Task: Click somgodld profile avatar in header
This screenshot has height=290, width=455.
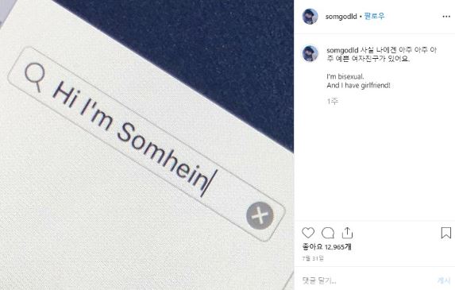Action: (310, 16)
